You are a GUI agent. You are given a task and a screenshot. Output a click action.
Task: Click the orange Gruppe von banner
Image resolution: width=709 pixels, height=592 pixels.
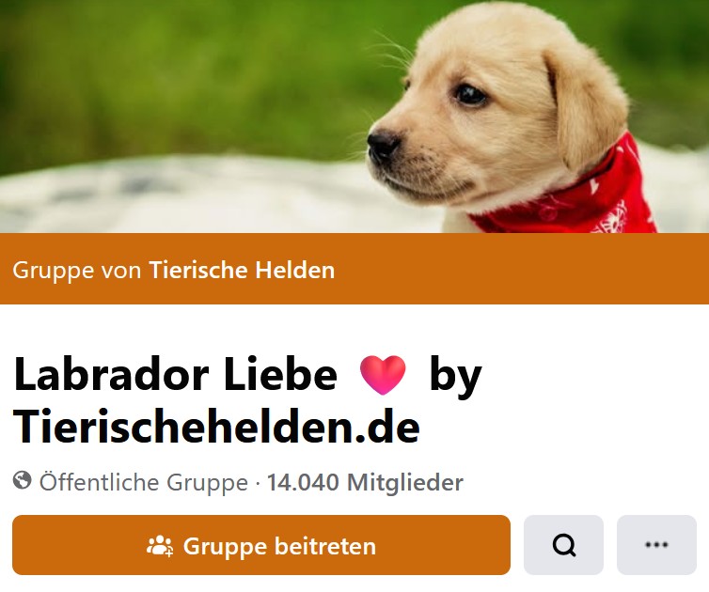pos(354,269)
